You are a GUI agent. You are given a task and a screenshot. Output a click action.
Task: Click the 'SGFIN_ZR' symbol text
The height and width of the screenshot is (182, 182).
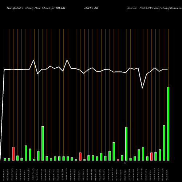point(91,8)
